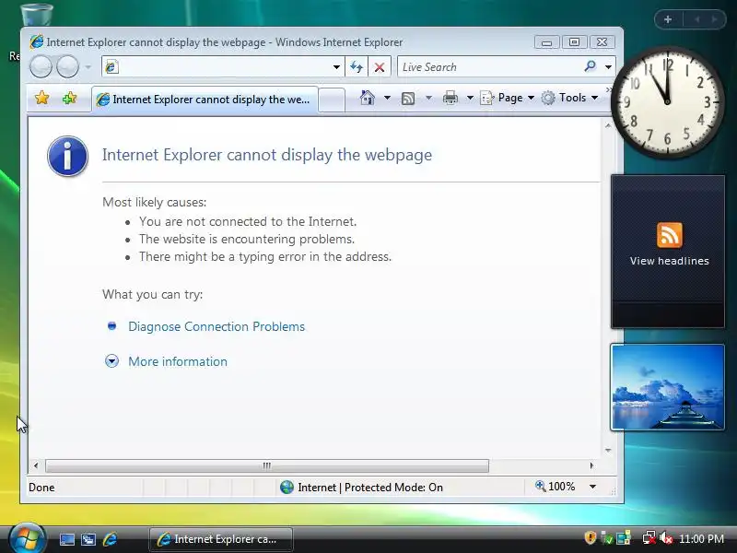Click the Print toolbar icon
This screenshot has height=553, width=737.
(x=450, y=98)
